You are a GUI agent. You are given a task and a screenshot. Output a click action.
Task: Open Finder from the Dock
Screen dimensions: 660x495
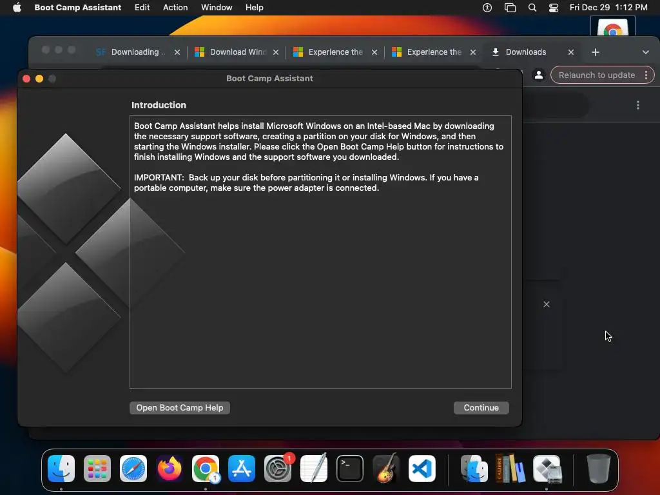pyautogui.click(x=61, y=469)
